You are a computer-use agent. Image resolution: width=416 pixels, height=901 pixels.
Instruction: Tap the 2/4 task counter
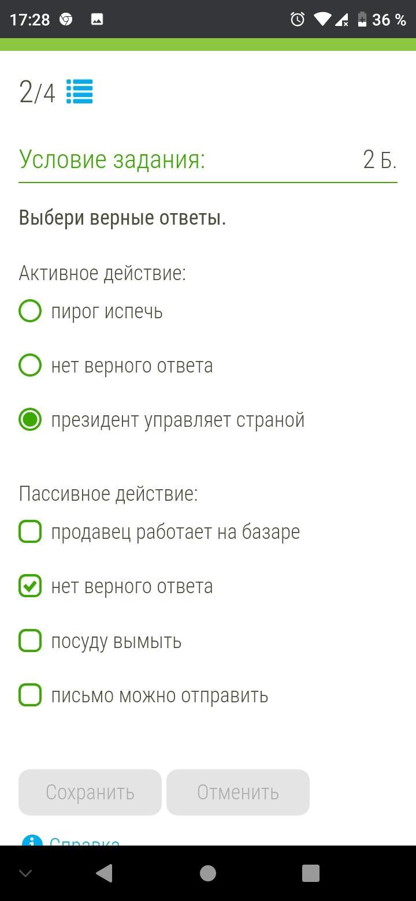point(37,92)
